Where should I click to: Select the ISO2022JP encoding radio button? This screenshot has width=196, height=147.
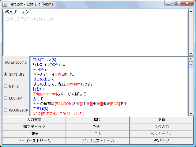coord(6,110)
